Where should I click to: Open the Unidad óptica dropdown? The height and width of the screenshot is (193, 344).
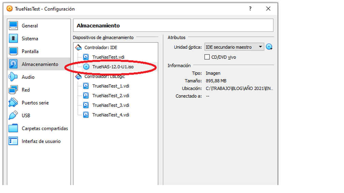[x=234, y=47]
